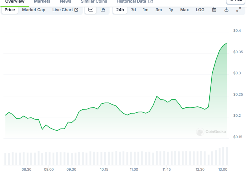Screen dimensions: 247x178
Task: Click the volume bar at 09:00
Action: tap(50, 158)
